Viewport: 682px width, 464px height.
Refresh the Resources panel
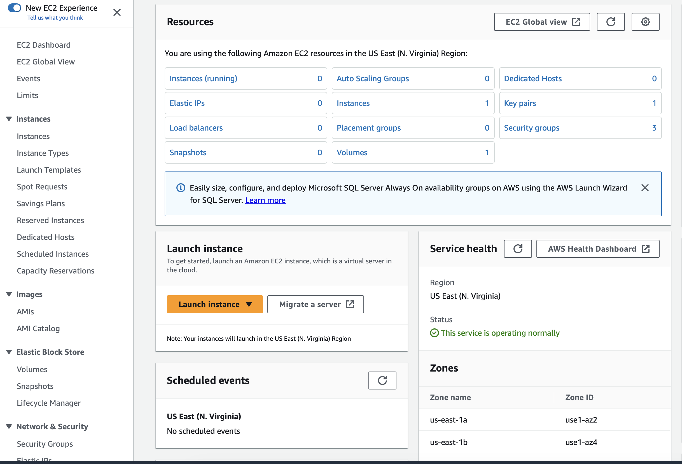610,22
